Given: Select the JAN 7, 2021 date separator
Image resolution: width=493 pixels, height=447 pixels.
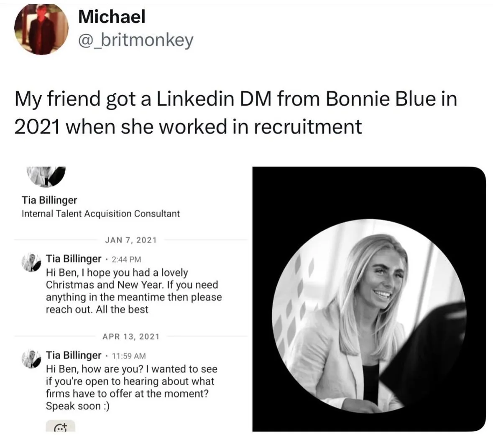Looking at the screenshot, I should 130,240.
